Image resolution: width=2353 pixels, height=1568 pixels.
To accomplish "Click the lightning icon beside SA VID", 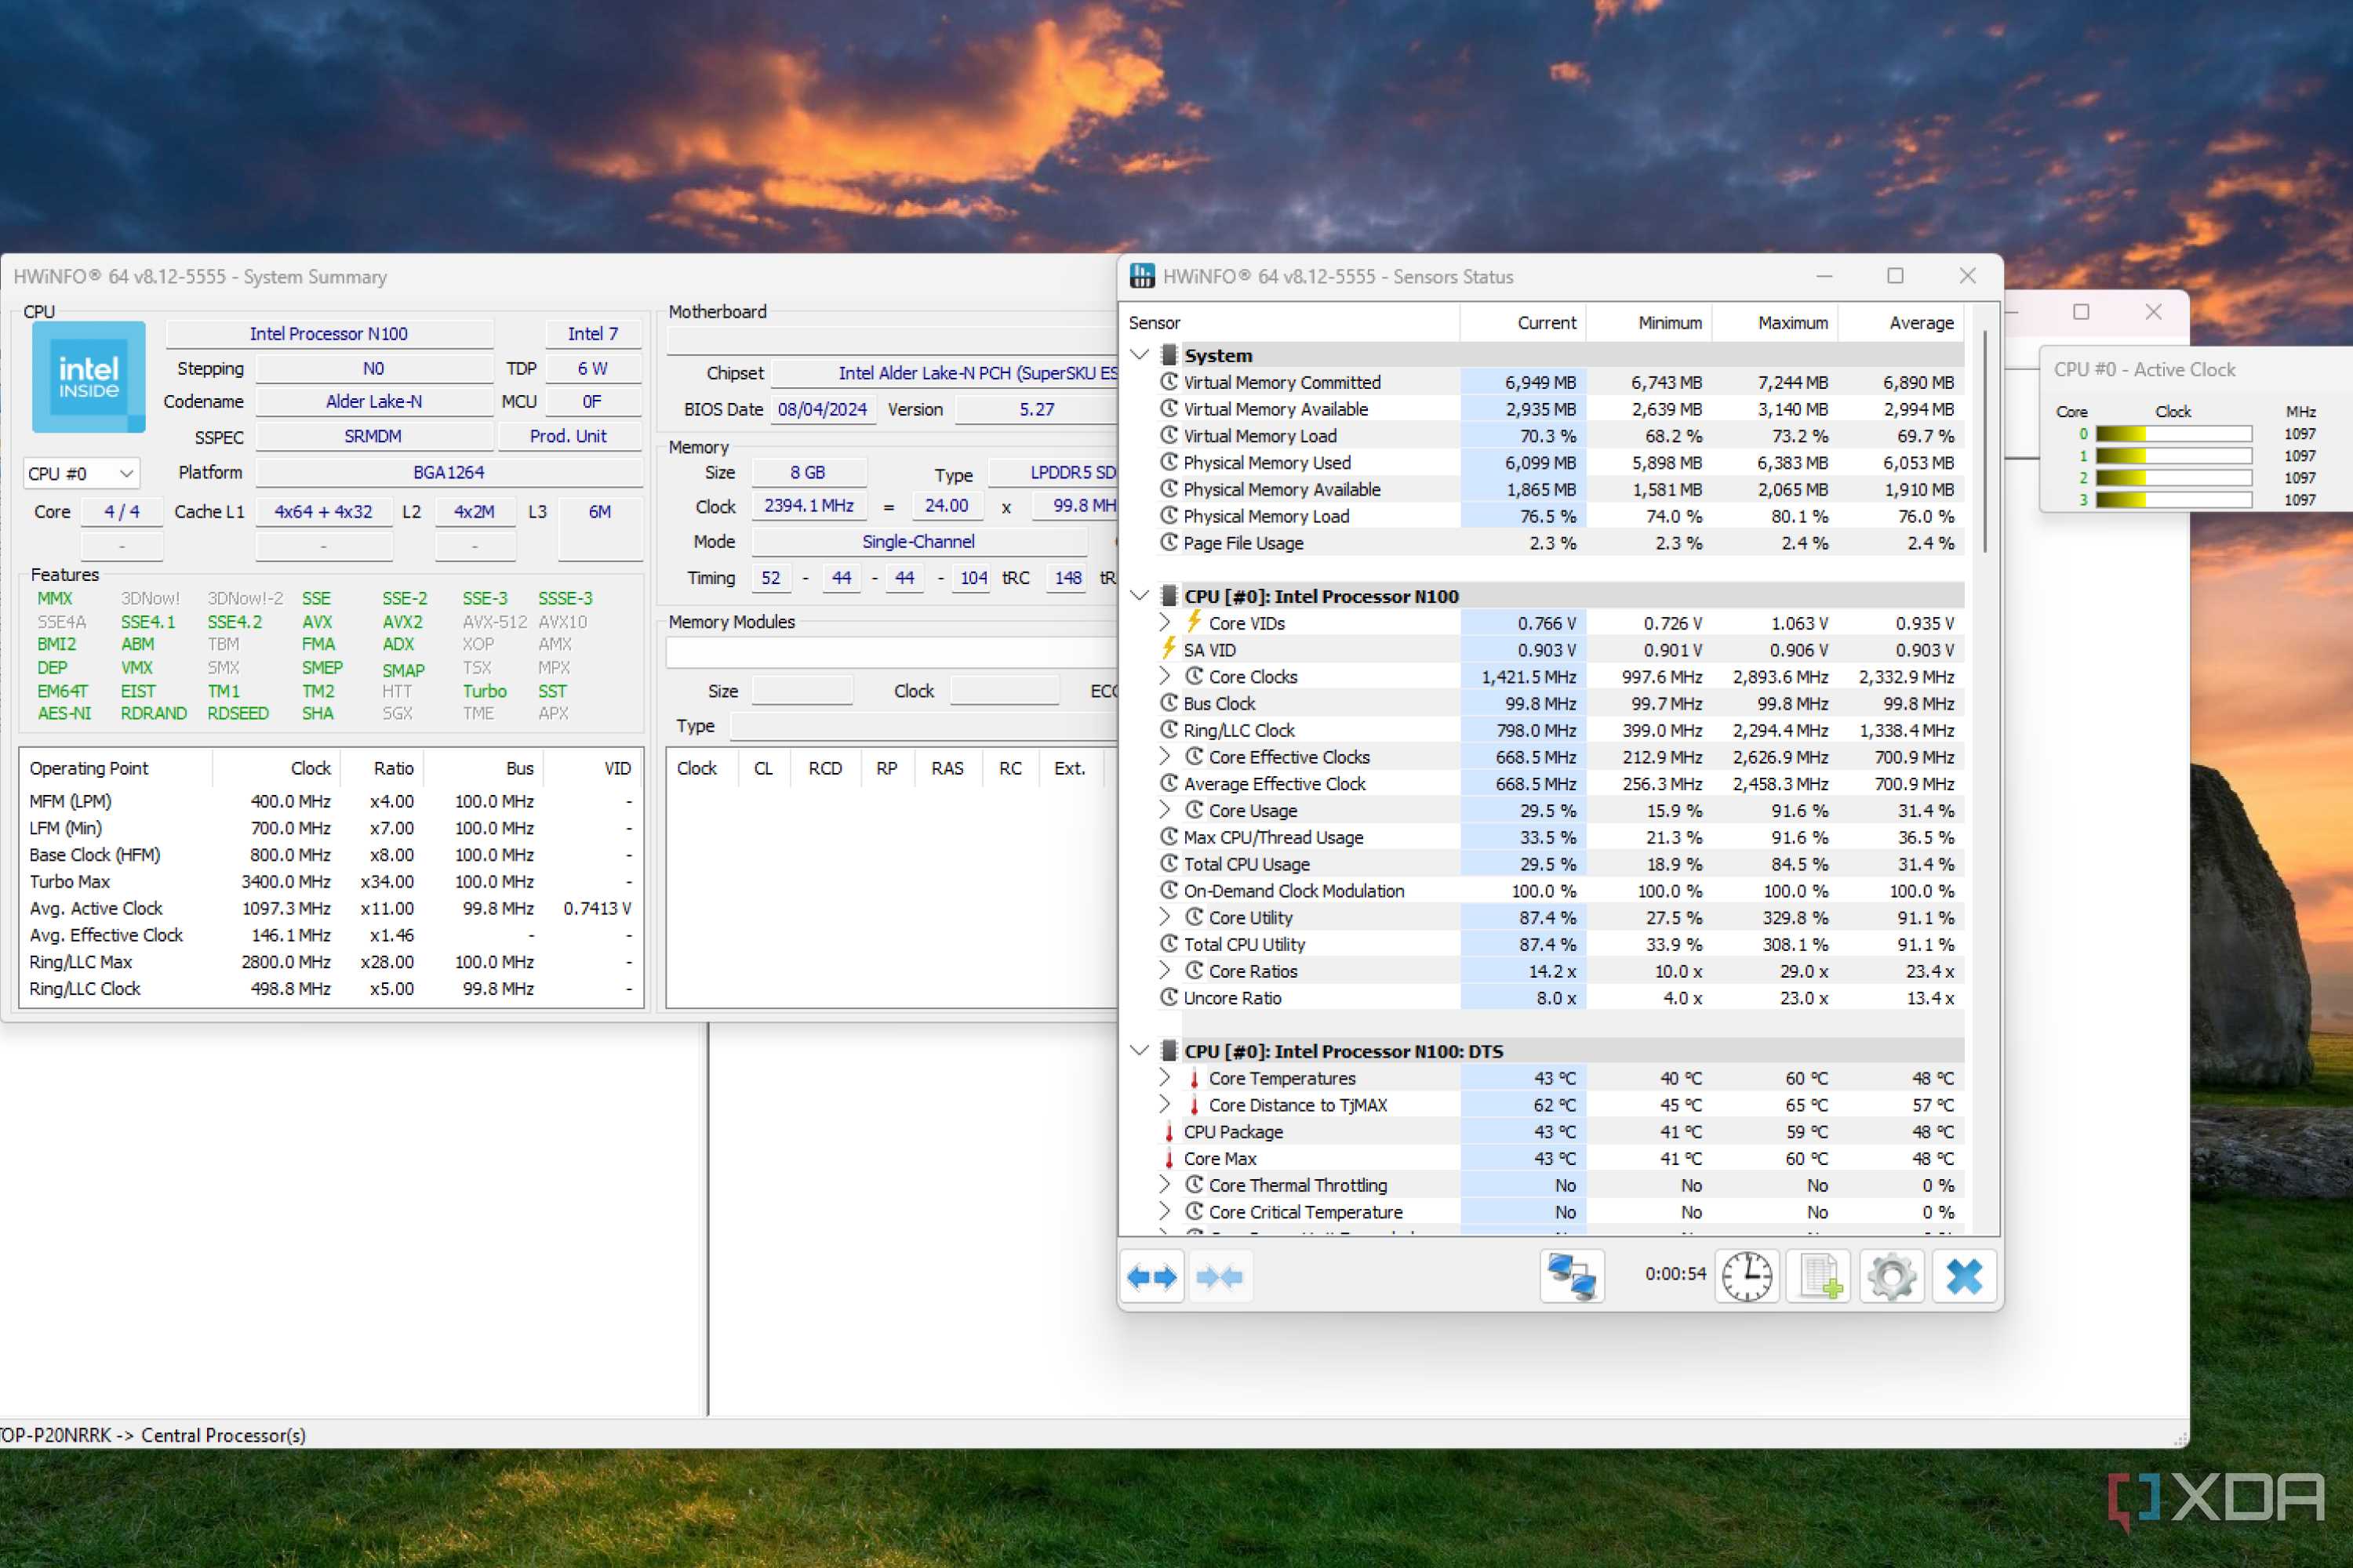I will [1169, 648].
